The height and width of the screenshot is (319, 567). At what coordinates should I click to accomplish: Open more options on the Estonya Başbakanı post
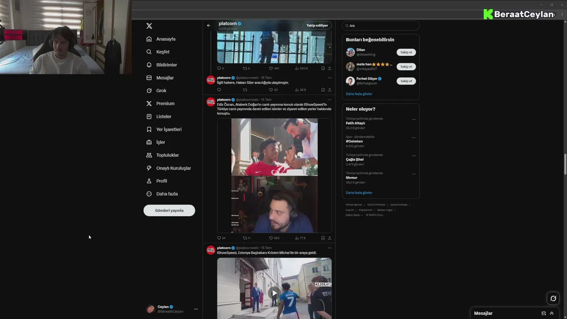(x=329, y=248)
